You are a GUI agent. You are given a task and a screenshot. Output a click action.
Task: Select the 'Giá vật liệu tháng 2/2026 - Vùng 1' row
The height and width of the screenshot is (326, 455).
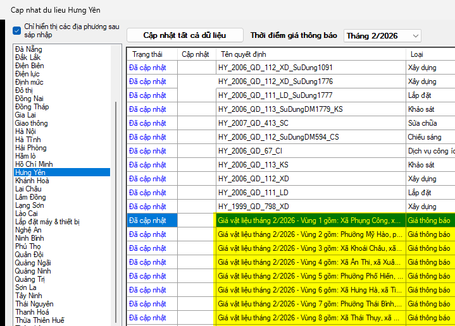[x=309, y=220]
